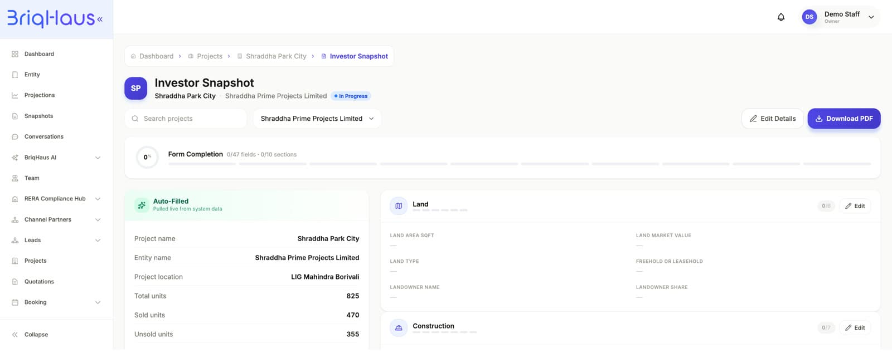The width and height of the screenshot is (892, 353).
Task: Click the Quotations document icon
Action: [x=15, y=282]
